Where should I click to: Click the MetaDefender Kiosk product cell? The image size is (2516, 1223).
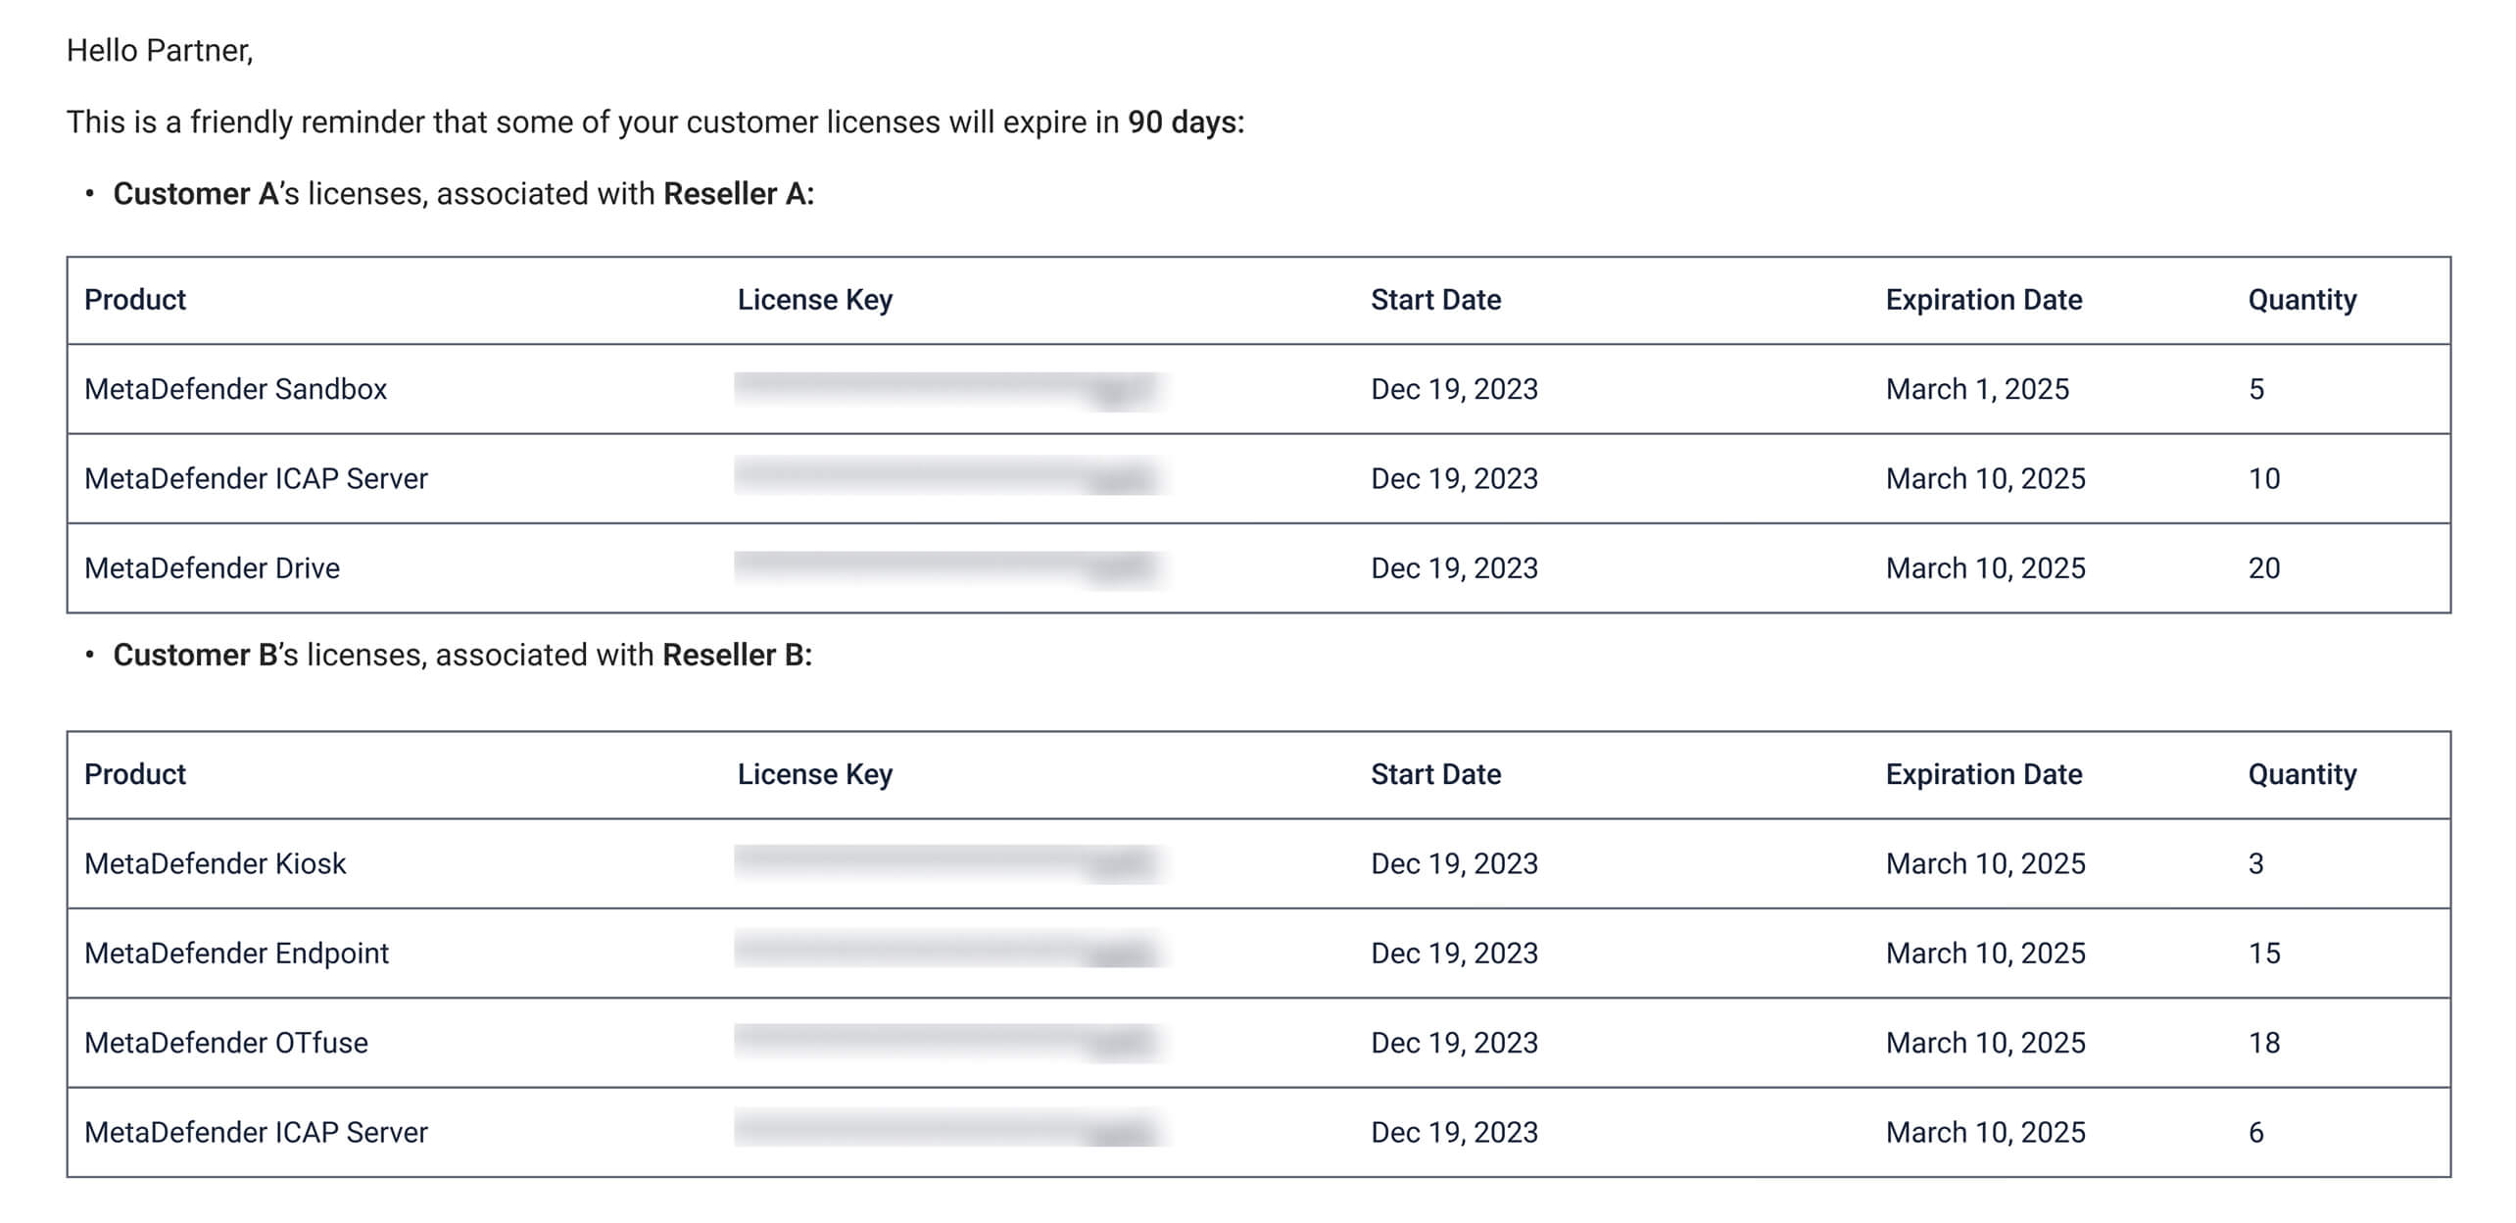(215, 863)
